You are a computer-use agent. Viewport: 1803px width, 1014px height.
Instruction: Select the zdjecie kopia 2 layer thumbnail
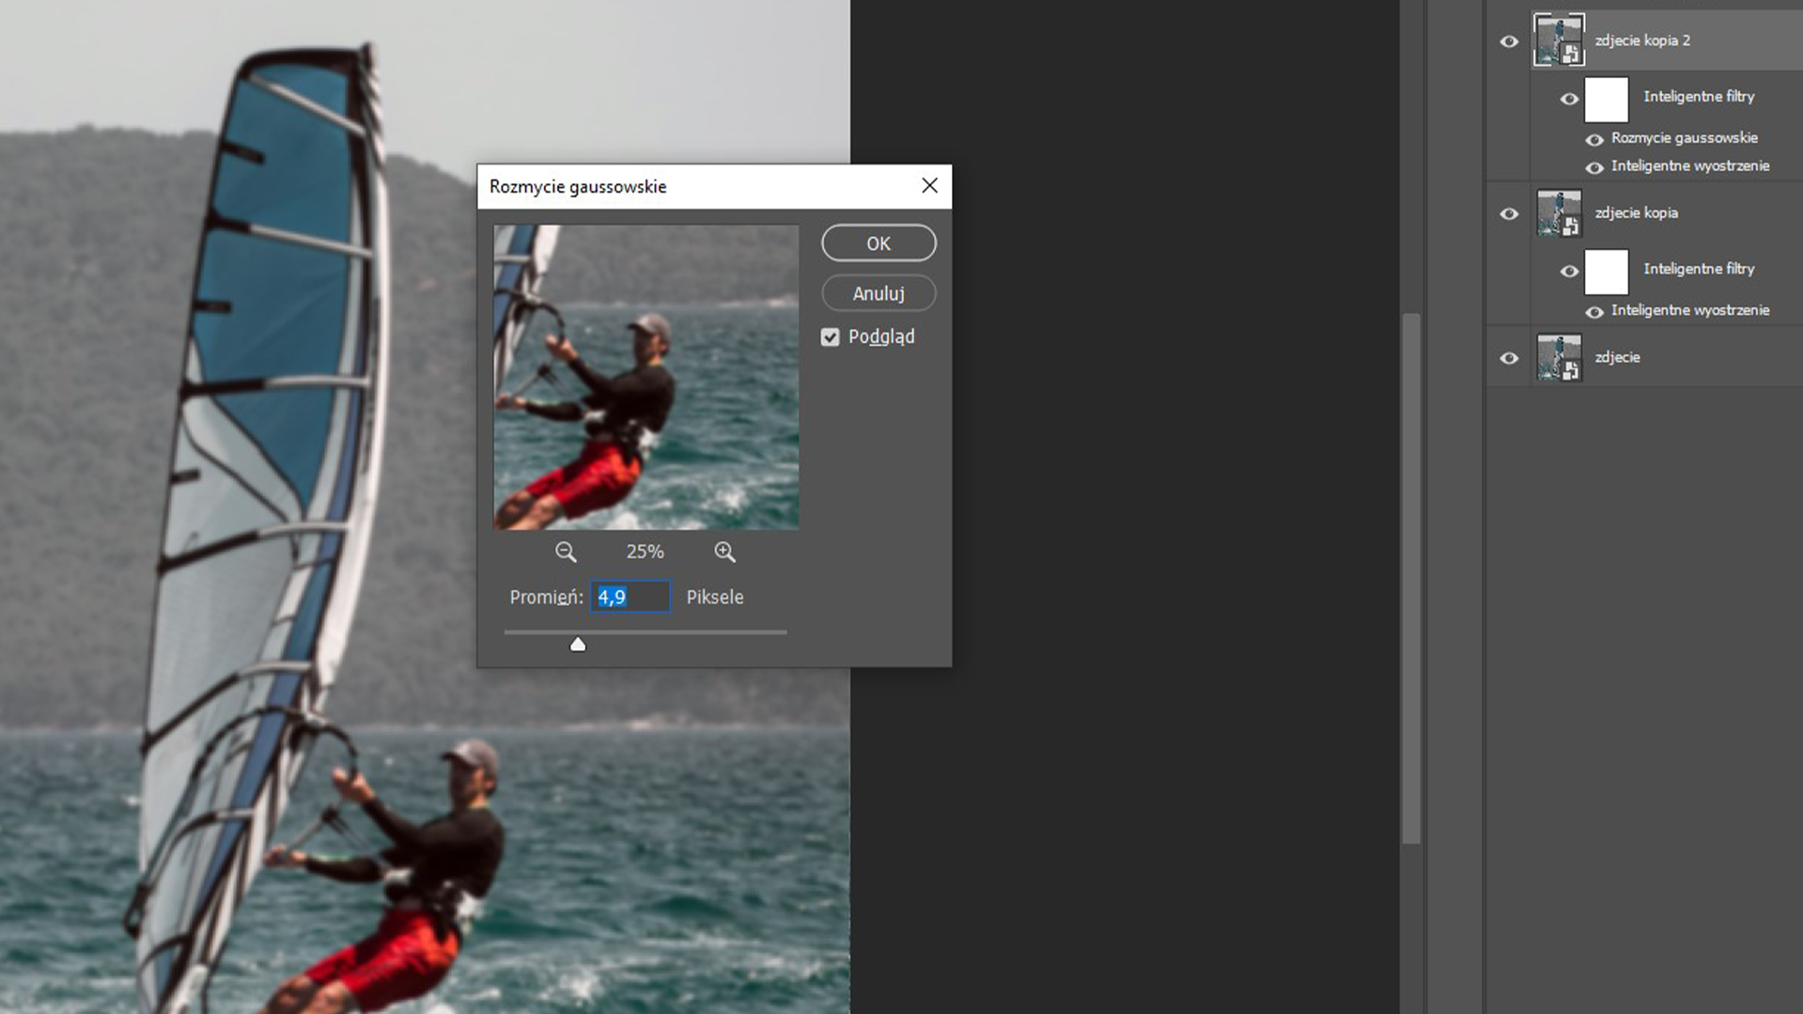click(1559, 39)
